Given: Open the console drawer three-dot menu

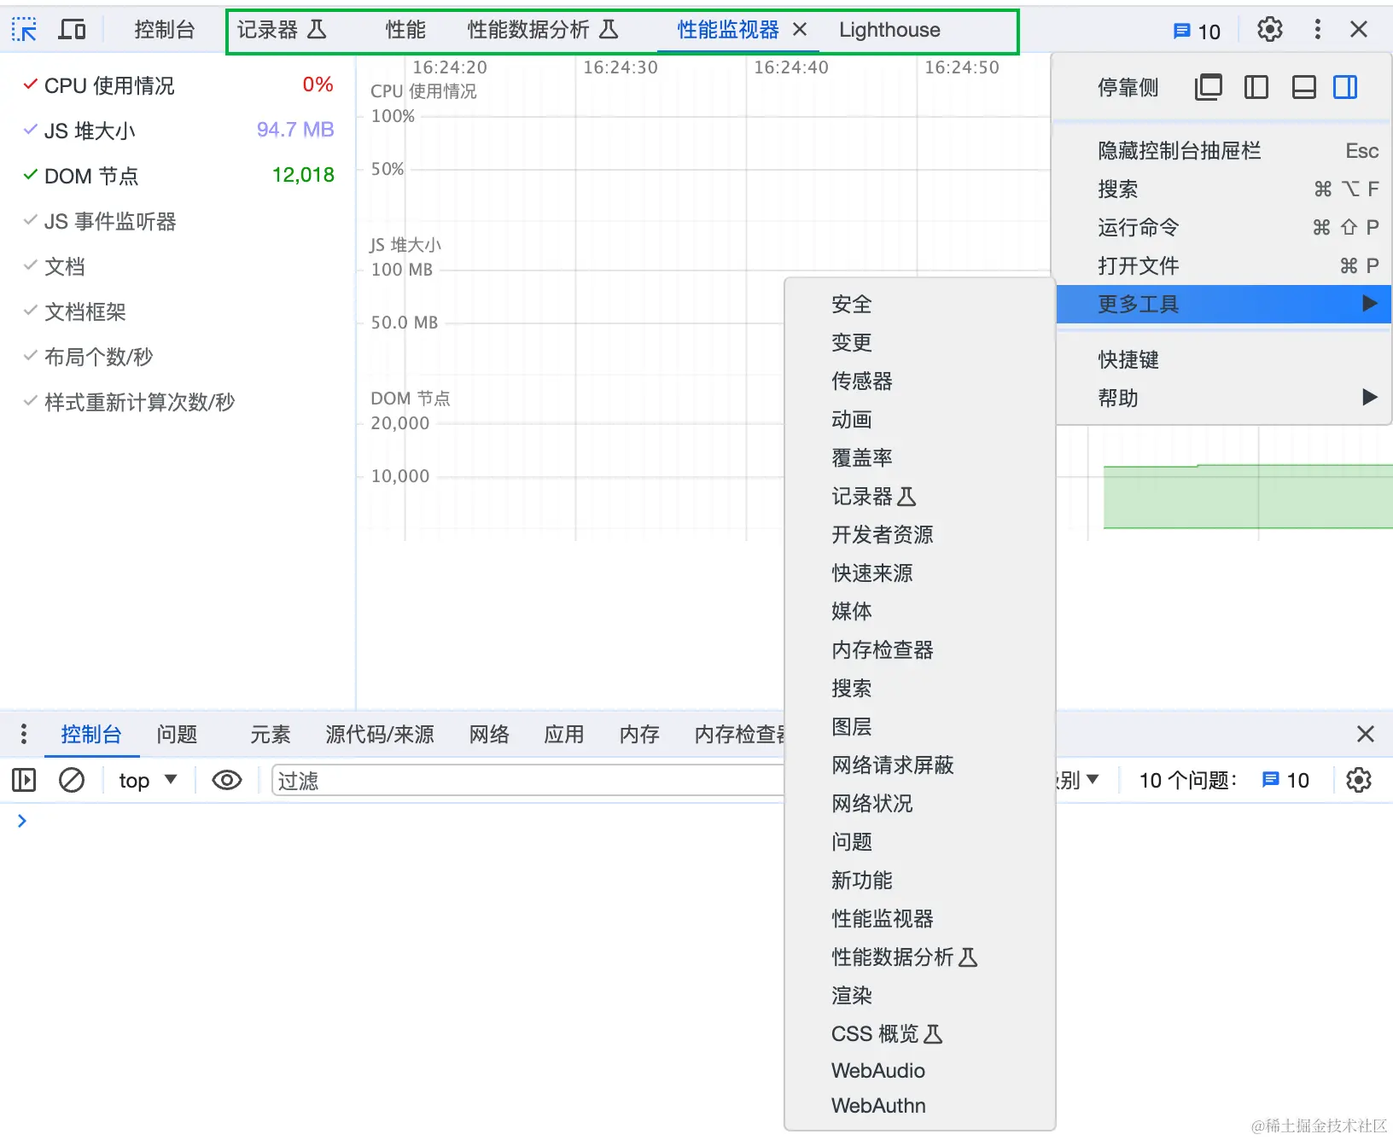Looking at the screenshot, I should point(24,734).
